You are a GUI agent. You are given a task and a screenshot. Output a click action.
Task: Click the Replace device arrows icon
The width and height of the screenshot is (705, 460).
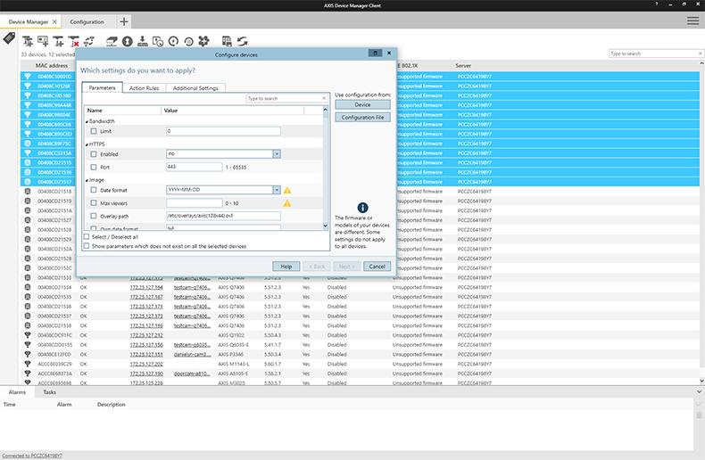click(89, 42)
